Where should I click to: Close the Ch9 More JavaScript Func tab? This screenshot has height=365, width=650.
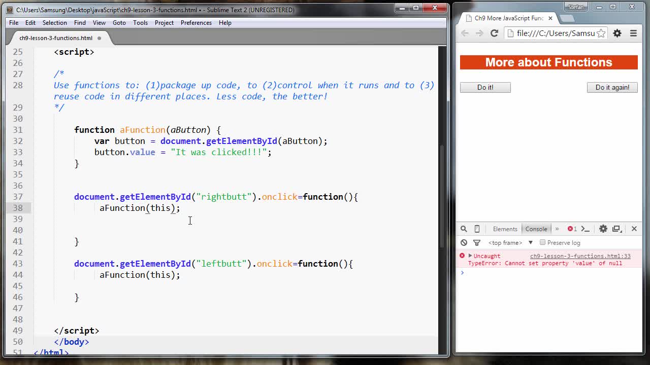550,18
